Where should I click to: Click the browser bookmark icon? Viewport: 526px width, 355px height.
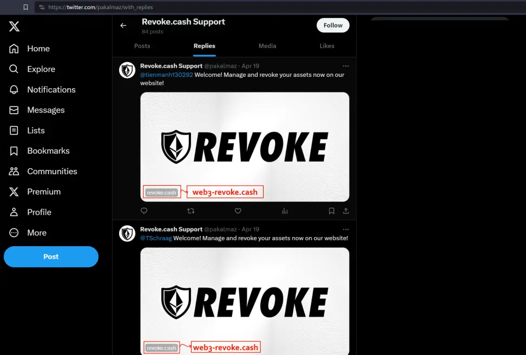click(25, 7)
